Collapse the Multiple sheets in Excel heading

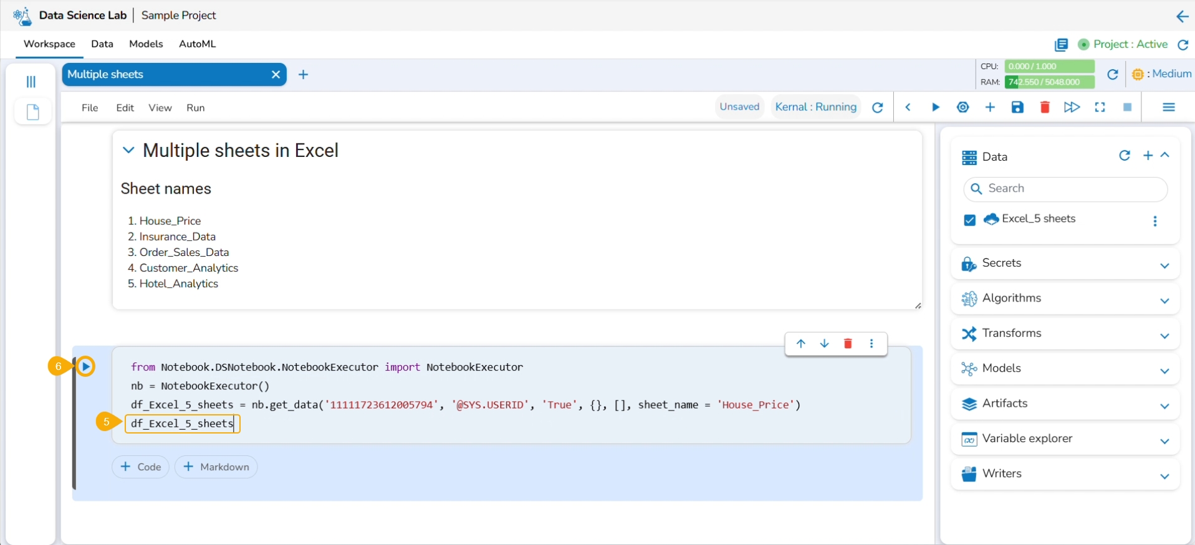pos(128,150)
